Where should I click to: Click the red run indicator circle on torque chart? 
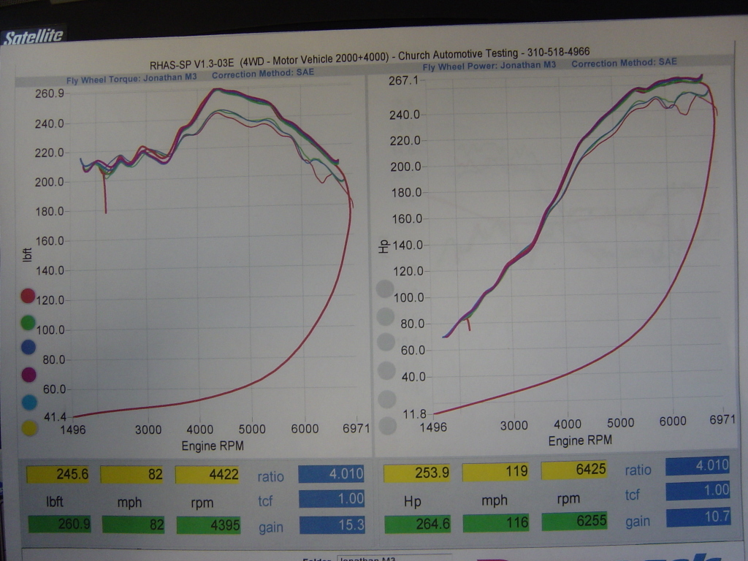[x=28, y=296]
